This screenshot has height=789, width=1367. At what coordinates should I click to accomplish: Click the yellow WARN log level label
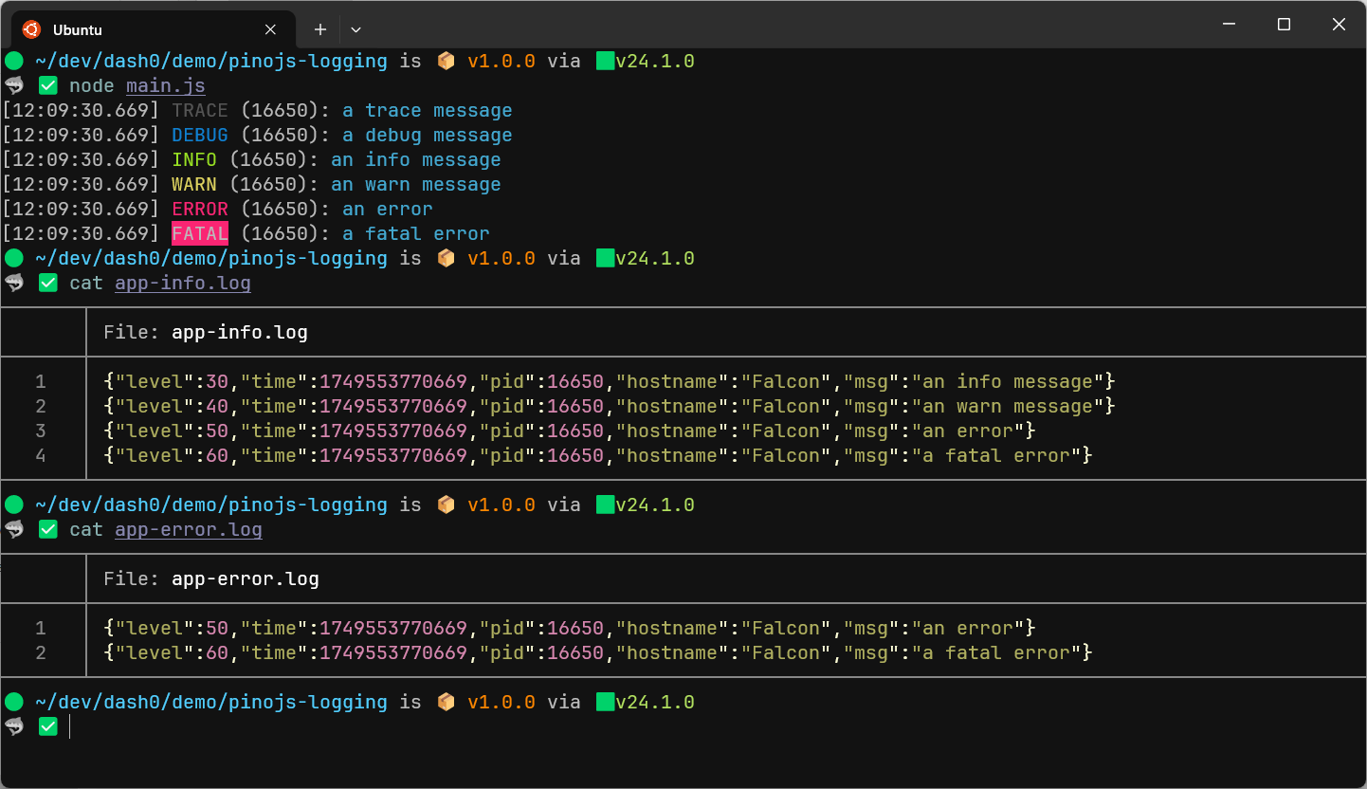194,185
